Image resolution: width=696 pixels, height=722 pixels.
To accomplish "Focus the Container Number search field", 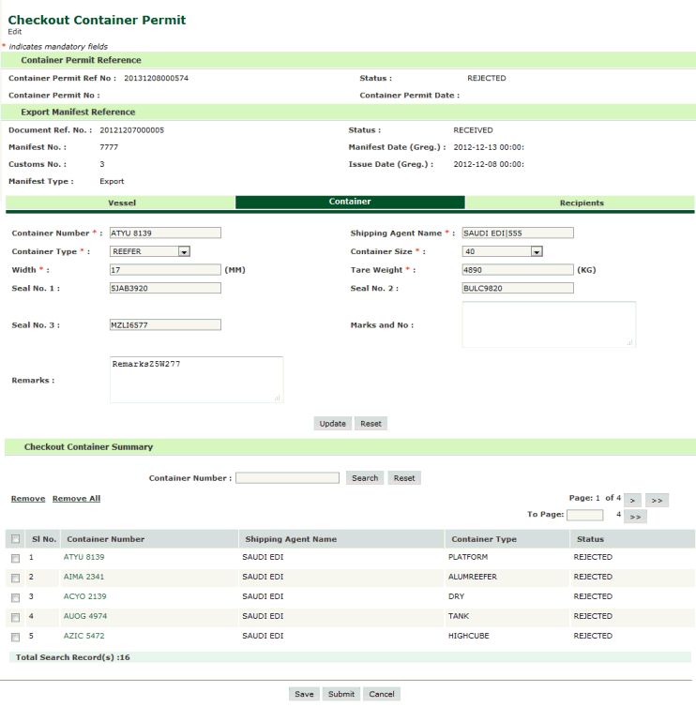I will pos(287,478).
